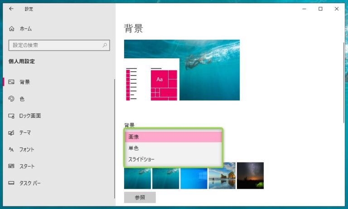Screen dimensions: 348x209
Task: Click the 参照 browse button
Action: [140, 197]
